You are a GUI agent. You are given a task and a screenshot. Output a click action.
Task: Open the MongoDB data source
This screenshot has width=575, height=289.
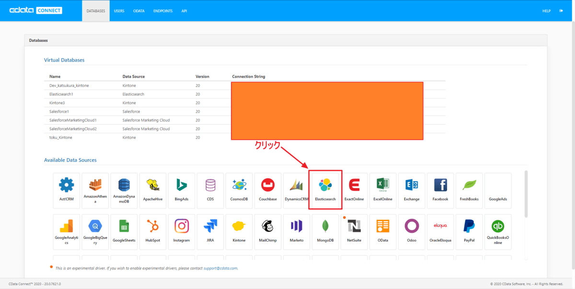[325, 232]
